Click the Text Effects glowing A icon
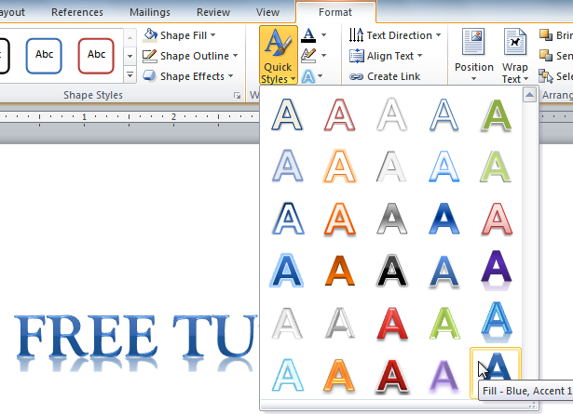The height and width of the screenshot is (414, 573). [308, 77]
